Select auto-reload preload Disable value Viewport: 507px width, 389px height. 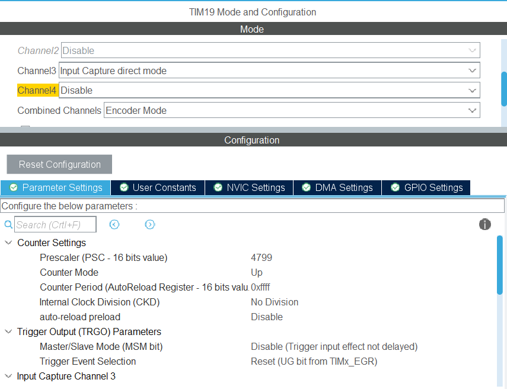tap(267, 317)
